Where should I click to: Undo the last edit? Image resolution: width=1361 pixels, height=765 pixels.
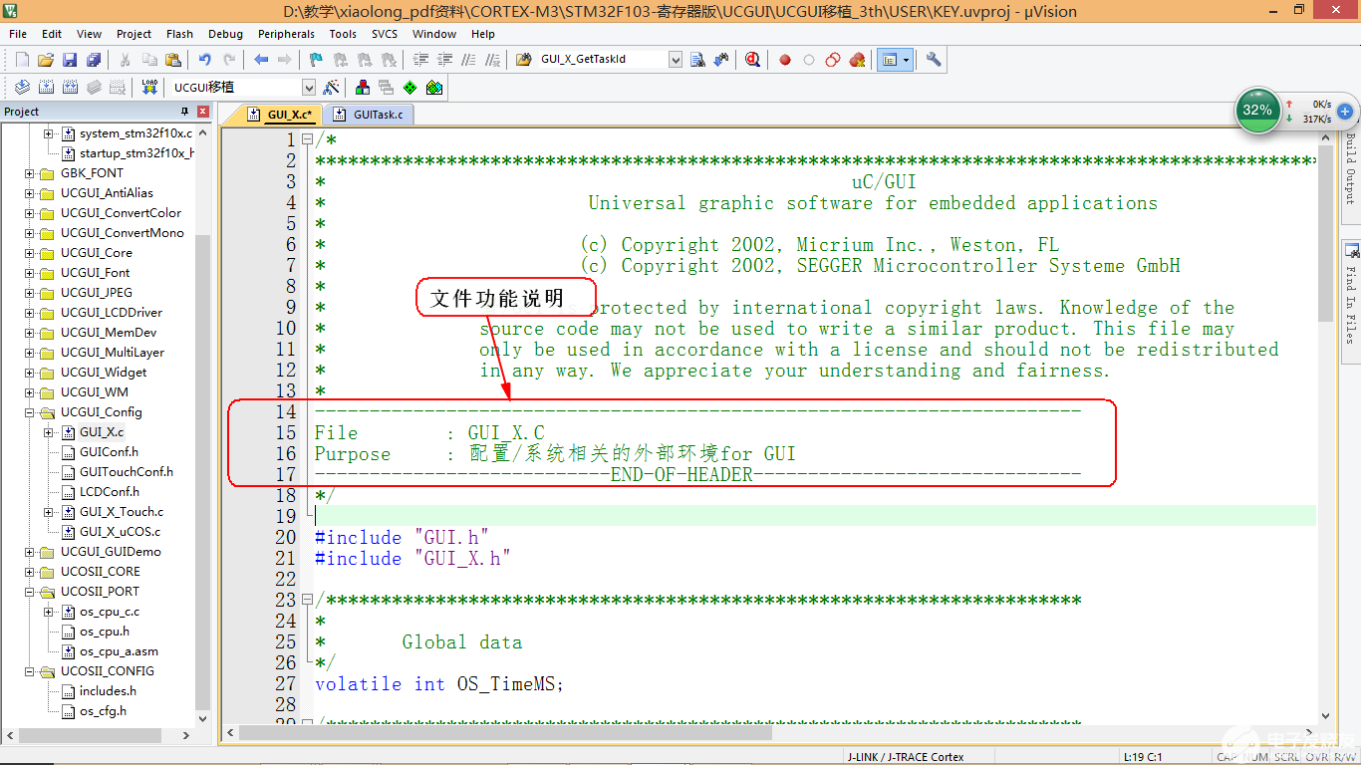coord(205,60)
